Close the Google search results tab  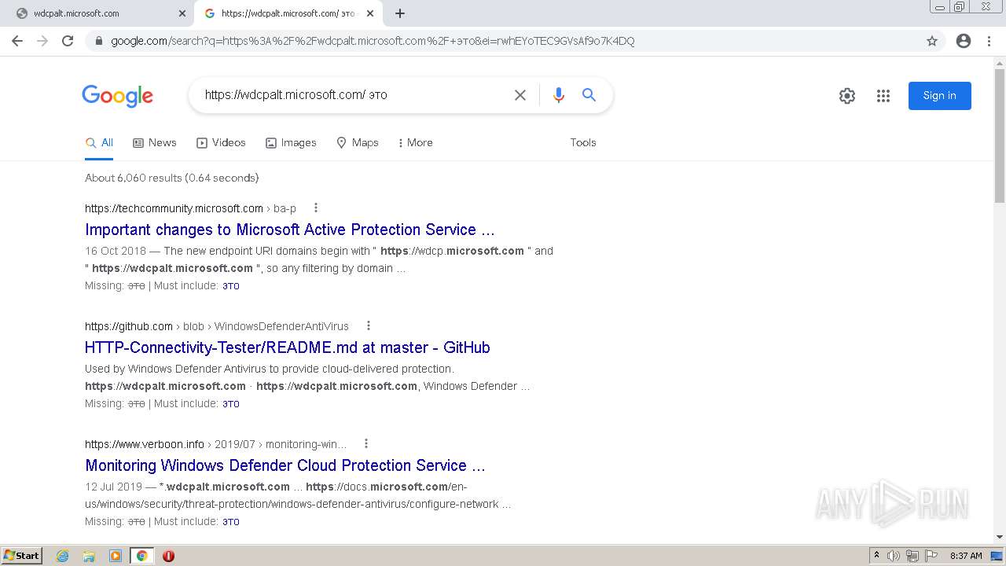(x=370, y=13)
